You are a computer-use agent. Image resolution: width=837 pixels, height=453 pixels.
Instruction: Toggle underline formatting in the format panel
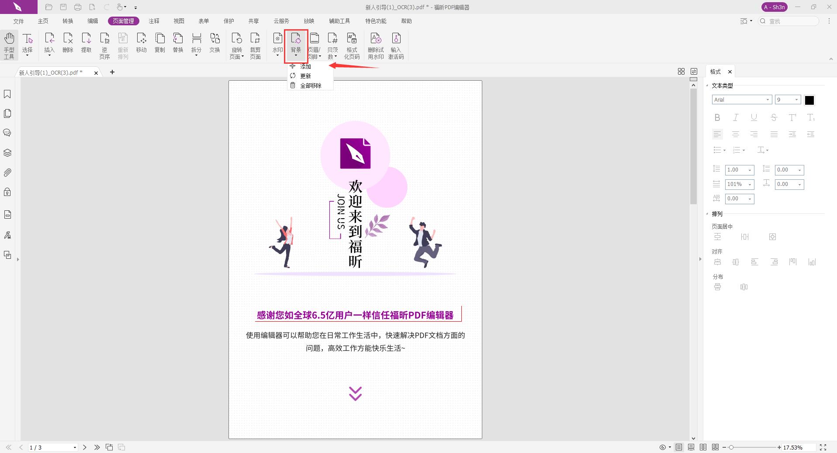pos(753,117)
